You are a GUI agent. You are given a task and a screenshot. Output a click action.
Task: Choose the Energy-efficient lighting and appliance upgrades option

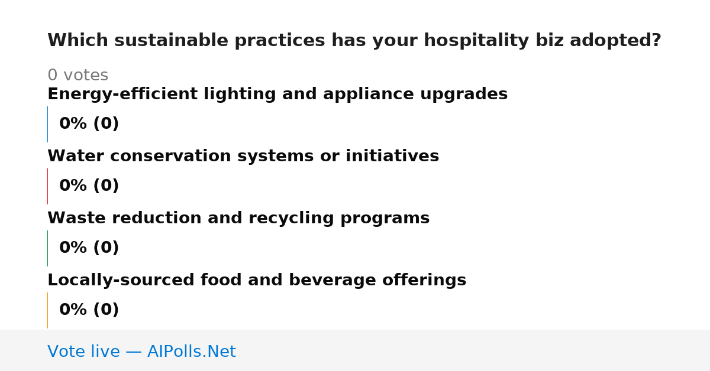(277, 95)
